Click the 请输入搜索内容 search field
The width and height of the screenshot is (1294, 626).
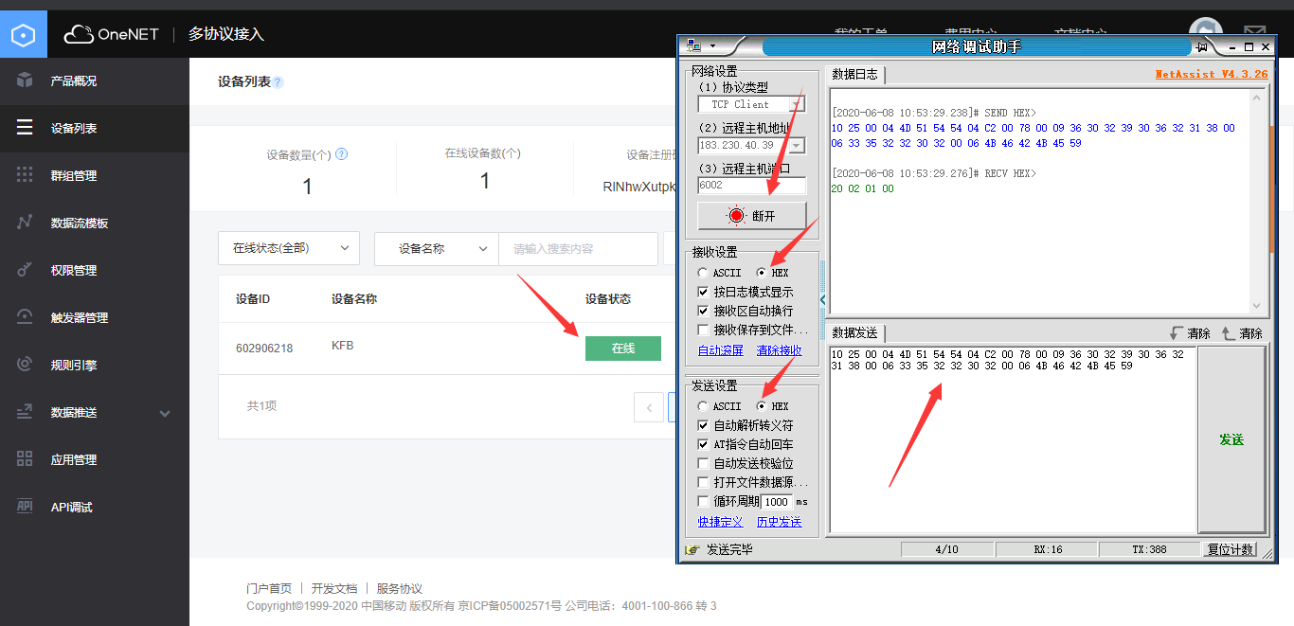pos(578,248)
